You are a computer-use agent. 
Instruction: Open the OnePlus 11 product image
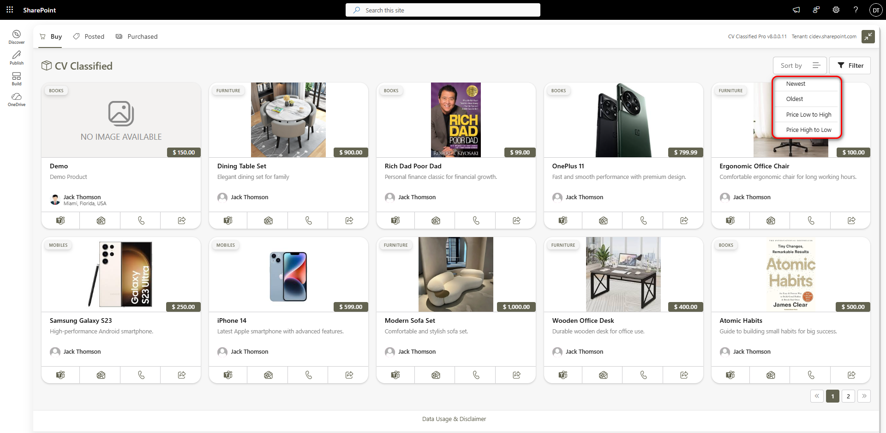[x=623, y=120]
